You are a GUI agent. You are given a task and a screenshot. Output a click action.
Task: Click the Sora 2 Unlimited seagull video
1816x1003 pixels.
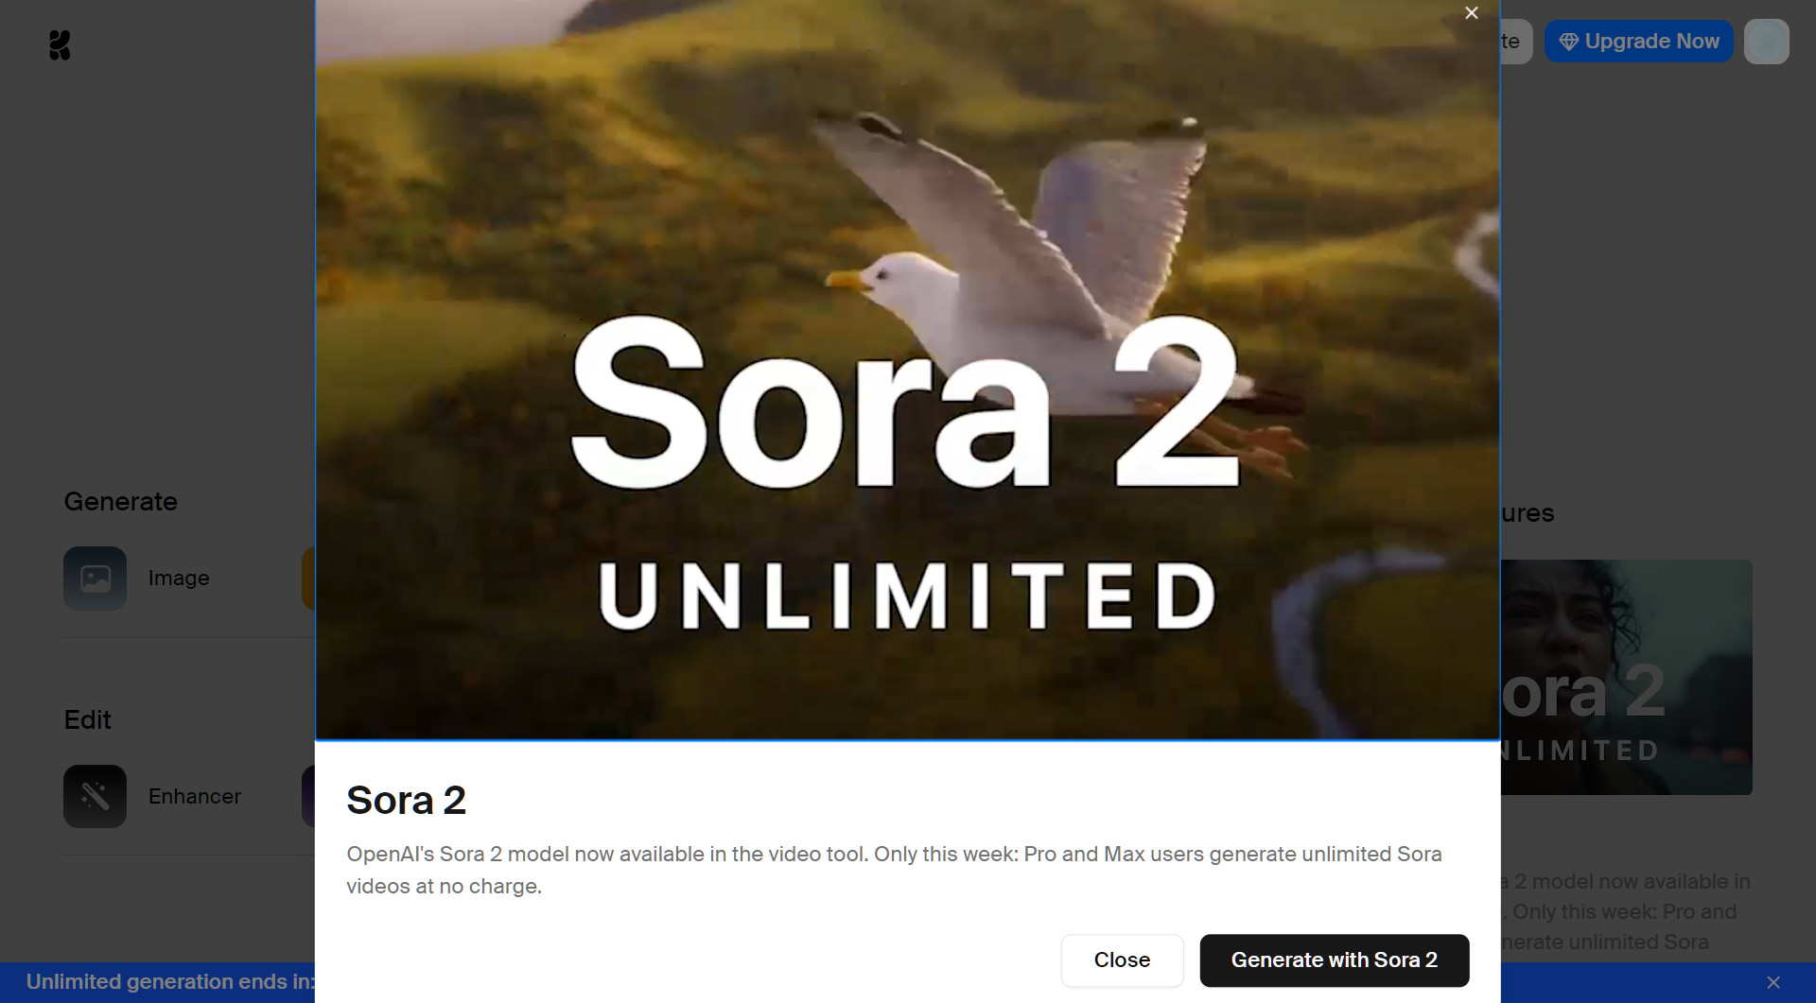tap(907, 370)
